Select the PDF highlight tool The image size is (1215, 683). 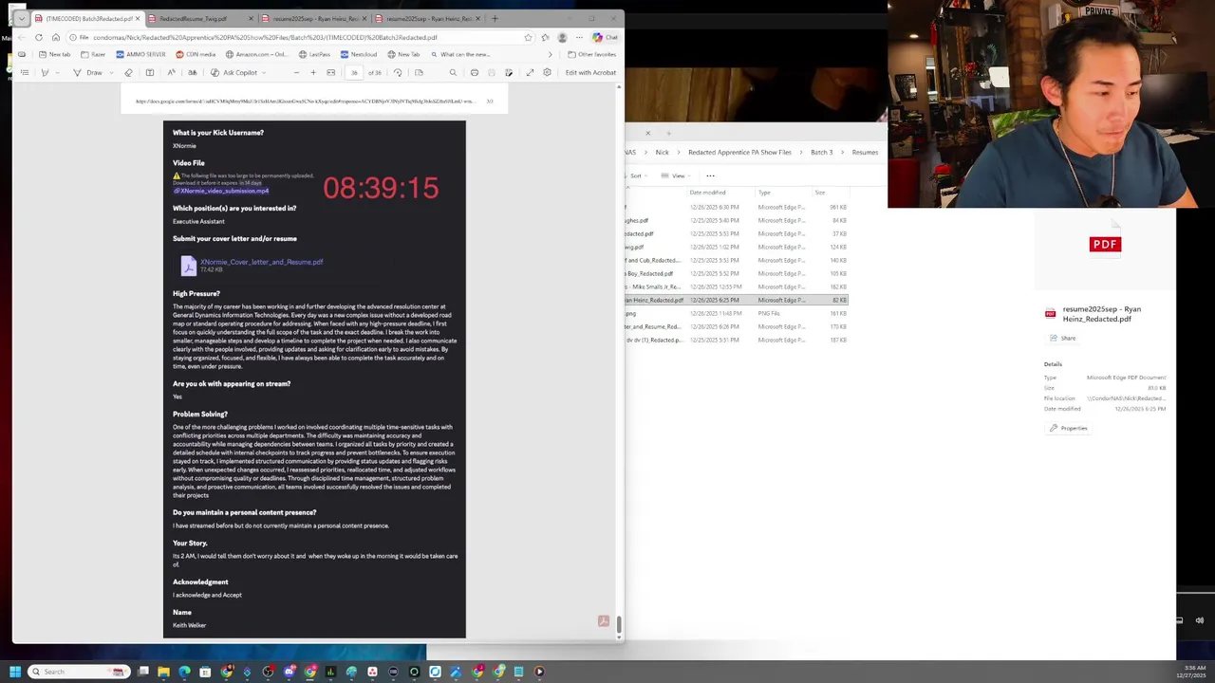44,72
